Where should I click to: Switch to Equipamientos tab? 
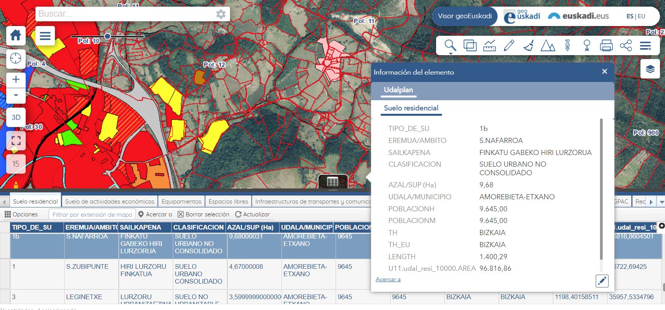tap(181, 202)
